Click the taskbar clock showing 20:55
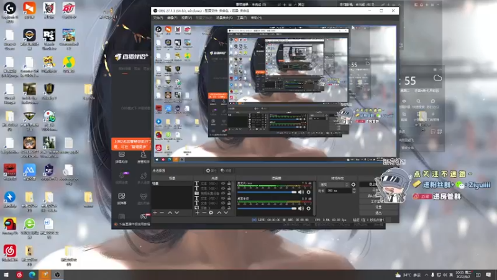 [x=463, y=274]
